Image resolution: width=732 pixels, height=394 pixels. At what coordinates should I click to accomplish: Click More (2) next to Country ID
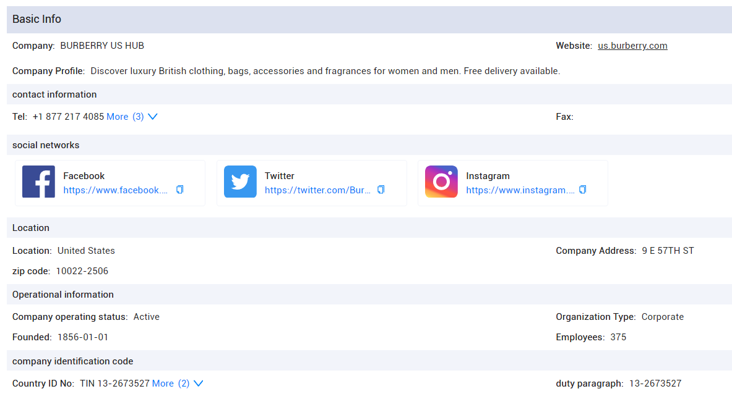171,384
